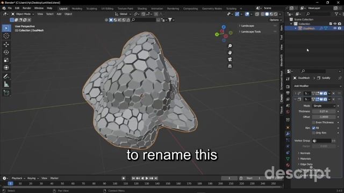Select the Select Box tool
This screenshot has height=193, width=344.
pos(6,28)
